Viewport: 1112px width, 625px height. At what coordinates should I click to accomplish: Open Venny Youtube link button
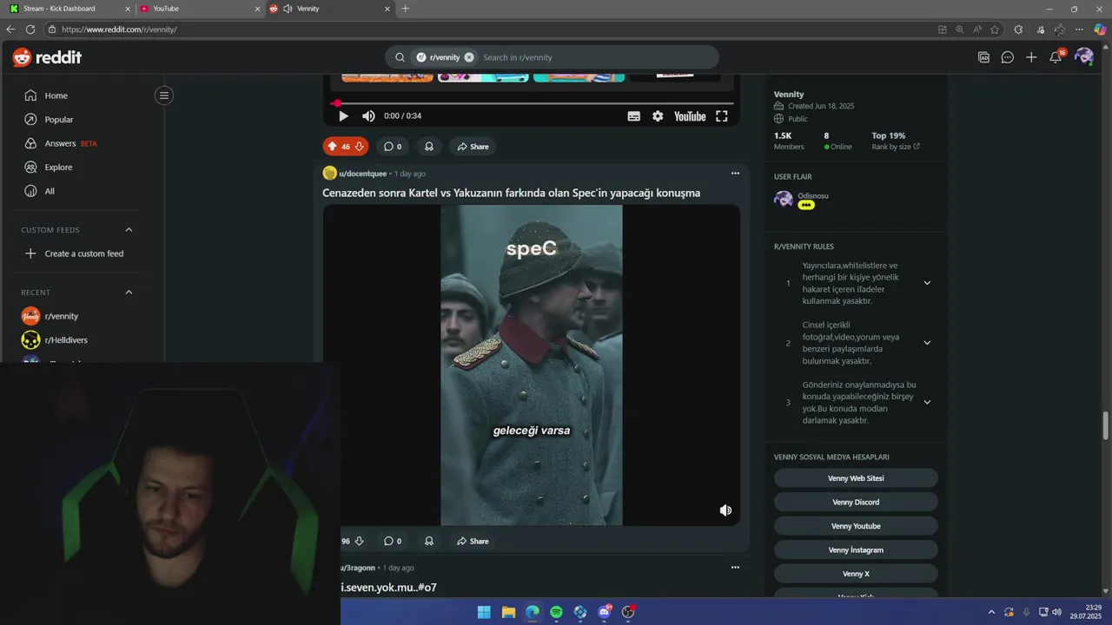tap(856, 526)
